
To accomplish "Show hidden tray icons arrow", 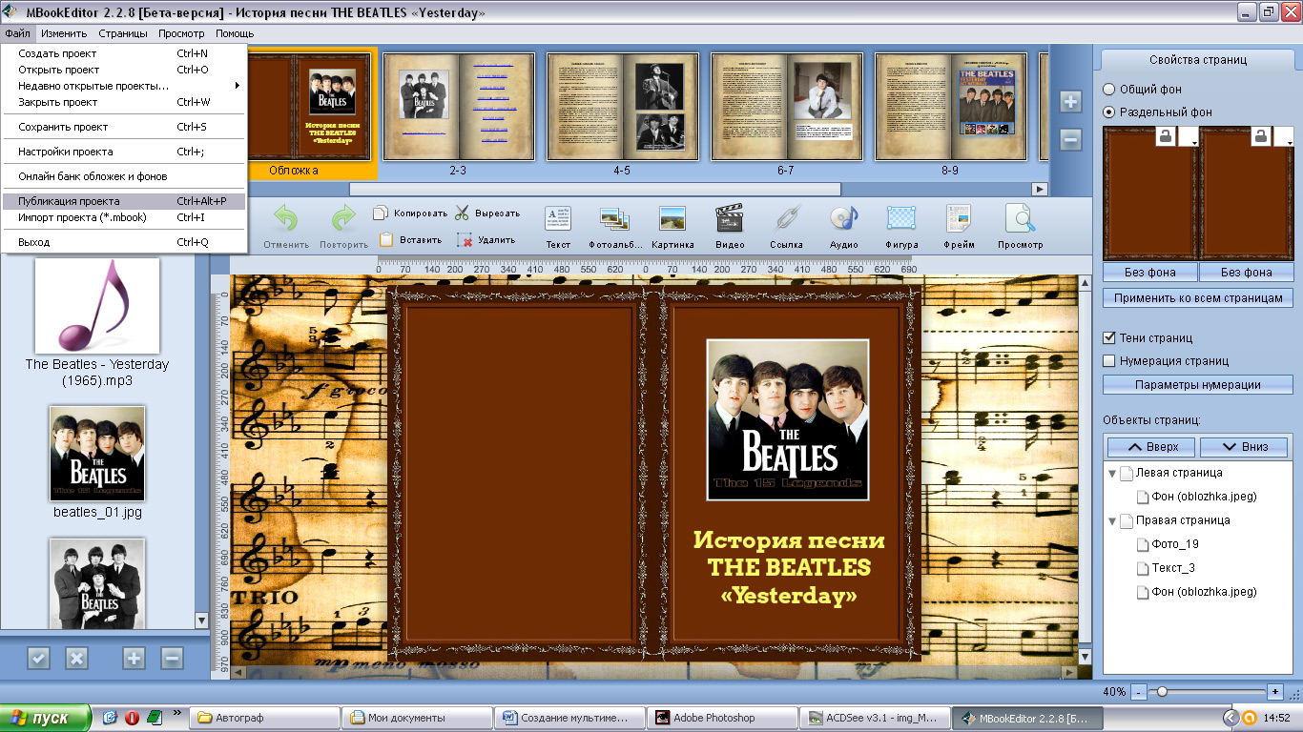I will (x=1231, y=718).
